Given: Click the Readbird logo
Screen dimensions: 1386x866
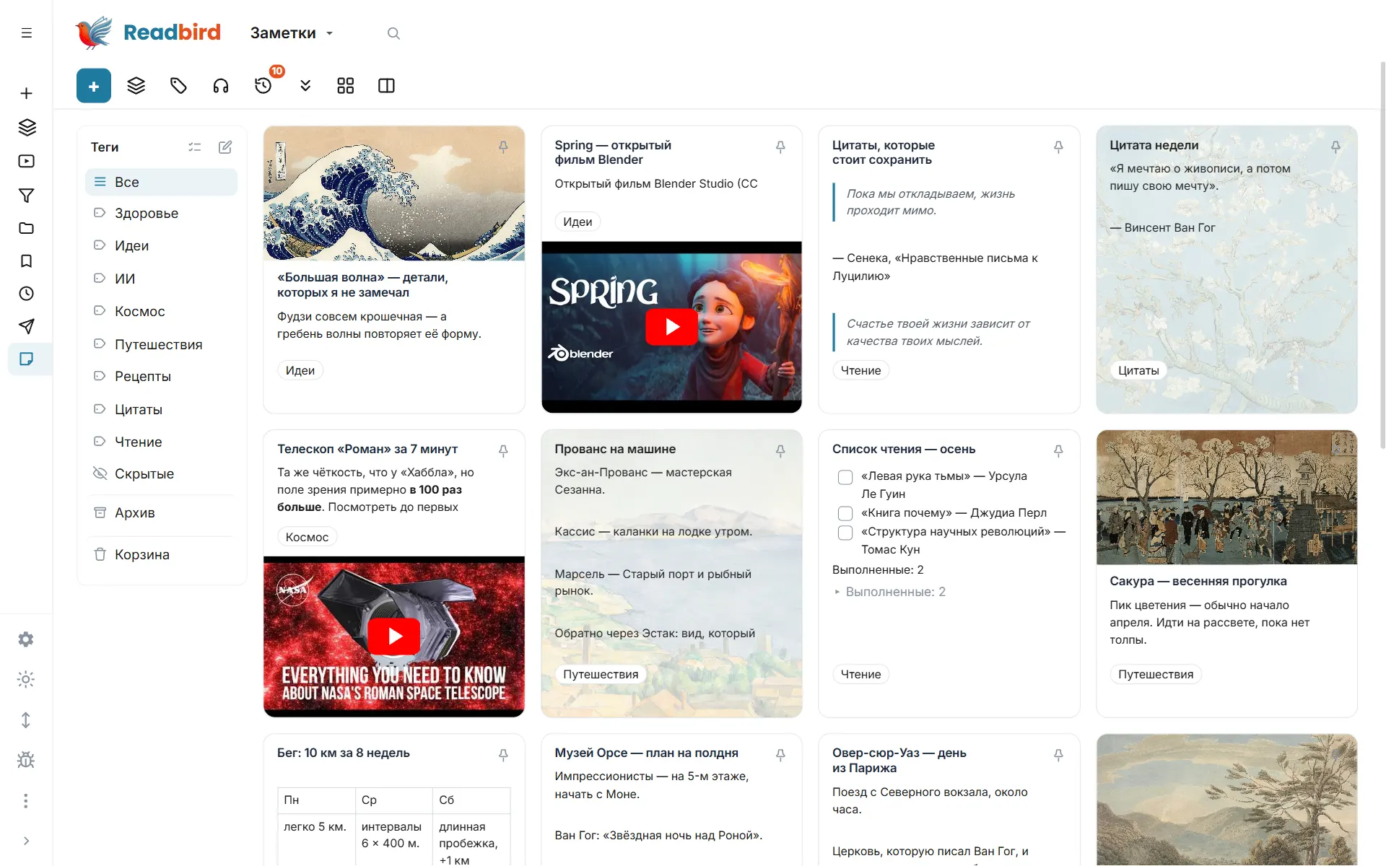Looking at the screenshot, I should [148, 32].
